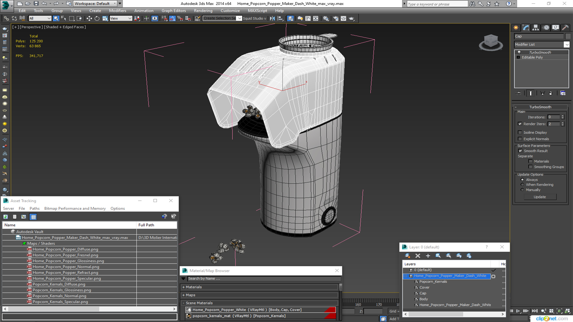Viewport: 573px width, 322px height.
Task: Click the TurboSmooth Update button
Action: tap(540, 197)
